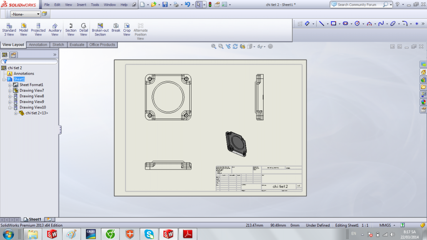
Task: Select the Sheet1 tab at bottom
Action: click(x=32, y=219)
